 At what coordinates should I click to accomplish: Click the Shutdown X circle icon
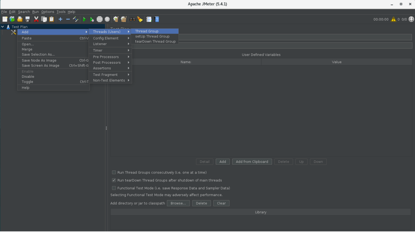point(107,19)
